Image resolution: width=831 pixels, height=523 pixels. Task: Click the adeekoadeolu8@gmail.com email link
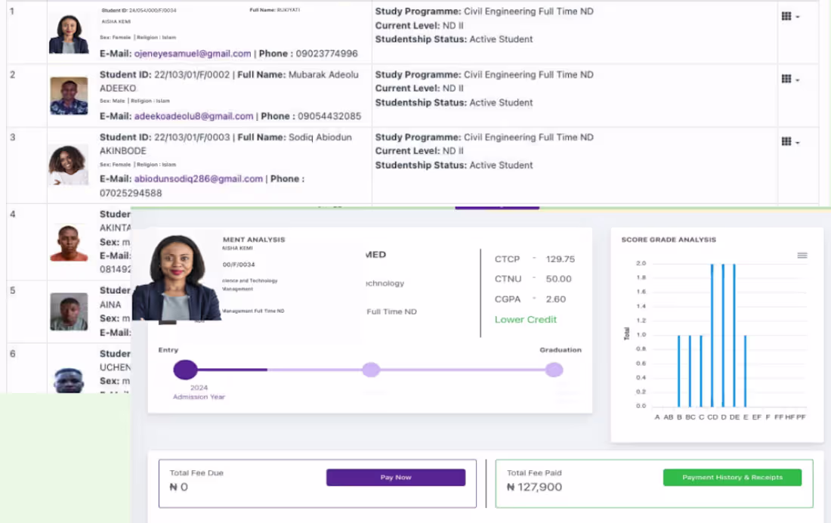coord(193,116)
